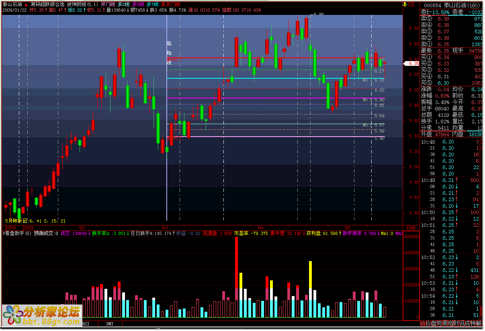The image size is (485, 331).
Task: Click the 04 month marker on time axis
Action: click(260, 228)
